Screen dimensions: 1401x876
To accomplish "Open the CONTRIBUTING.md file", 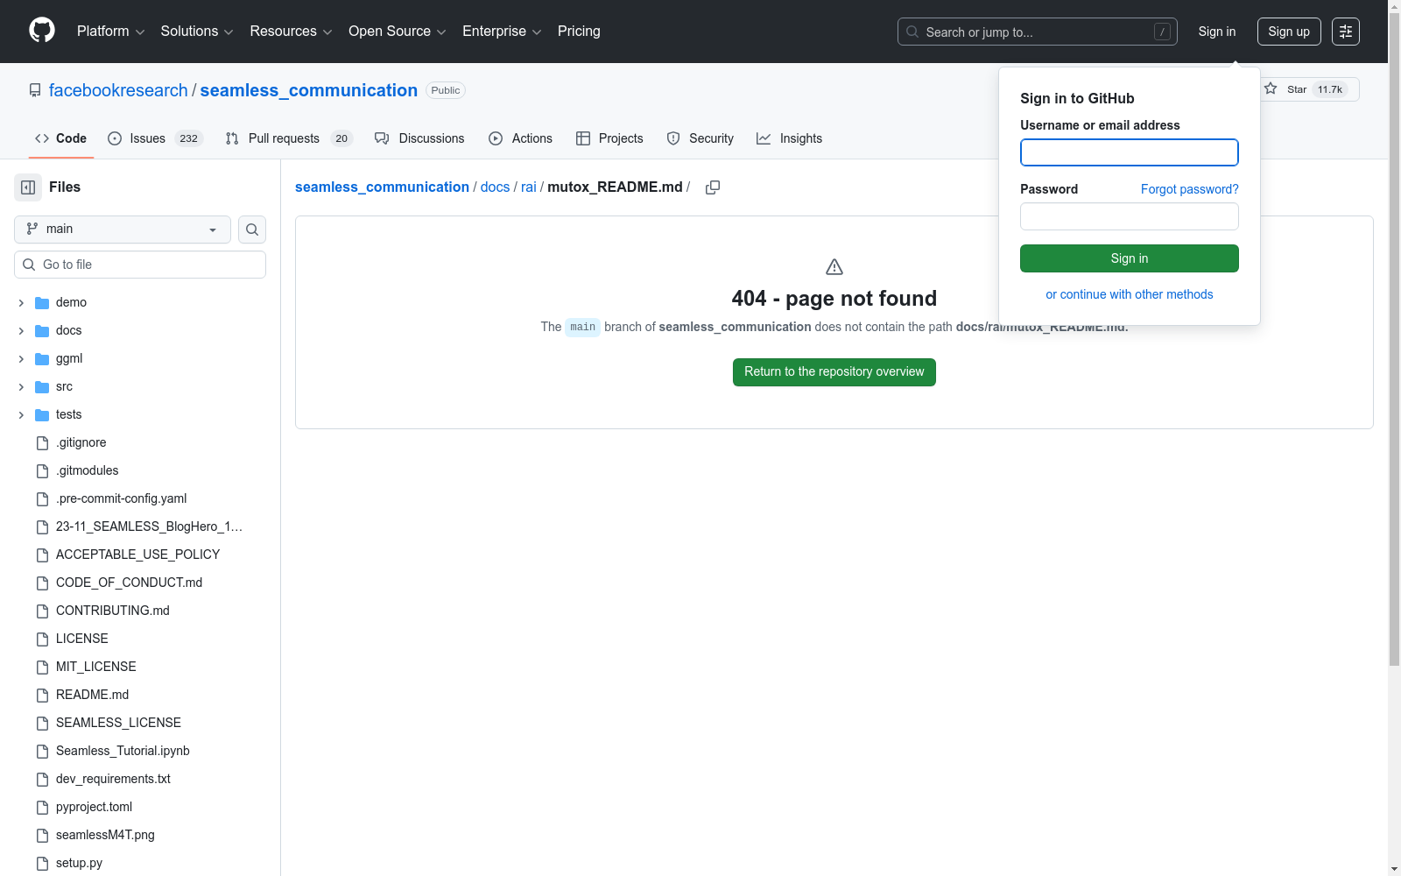I will [x=113, y=611].
